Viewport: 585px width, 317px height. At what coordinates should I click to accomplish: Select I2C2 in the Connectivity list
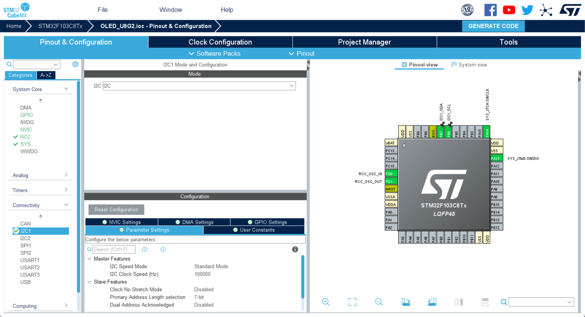(25, 238)
